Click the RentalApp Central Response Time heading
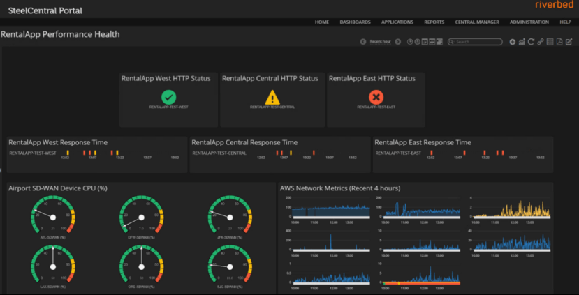This screenshot has width=579, height=295. pyautogui.click(x=244, y=143)
